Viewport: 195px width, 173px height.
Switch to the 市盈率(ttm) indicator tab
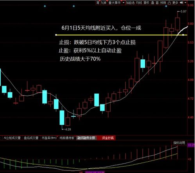click(x=49, y=138)
